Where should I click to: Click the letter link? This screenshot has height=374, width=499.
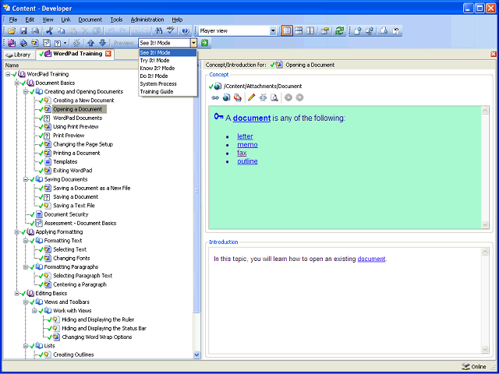(x=245, y=136)
